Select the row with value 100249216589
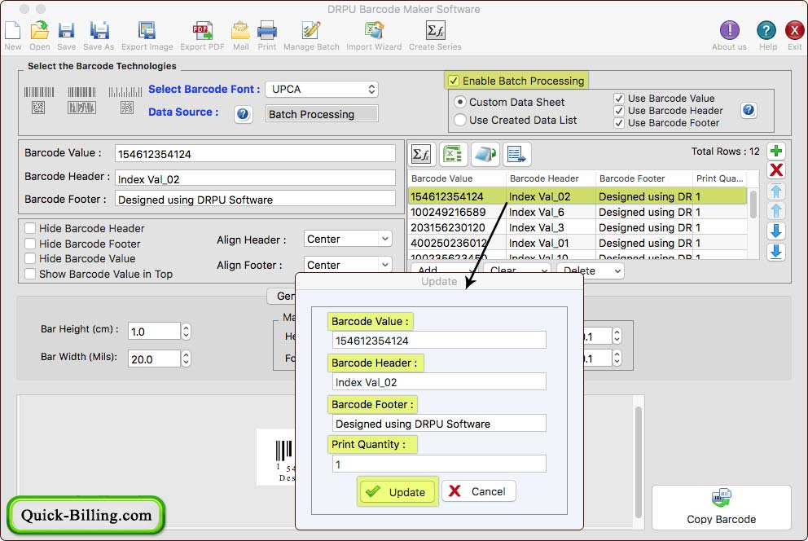The height and width of the screenshot is (541, 808). [x=577, y=212]
